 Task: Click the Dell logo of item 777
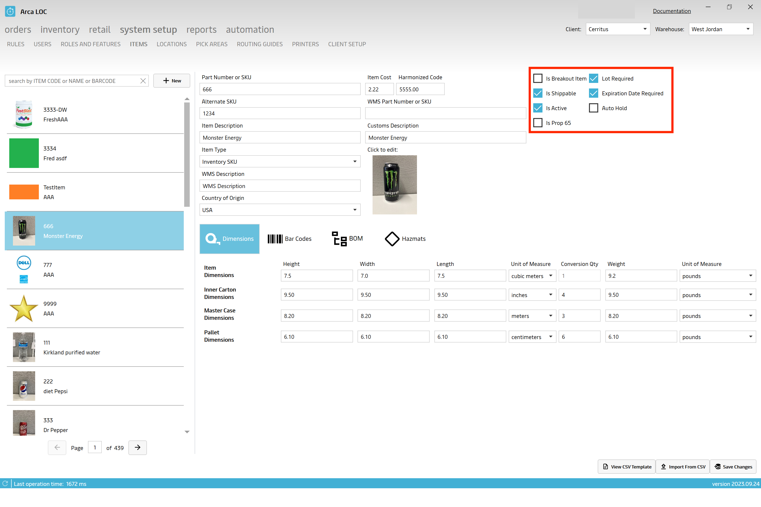point(24,263)
